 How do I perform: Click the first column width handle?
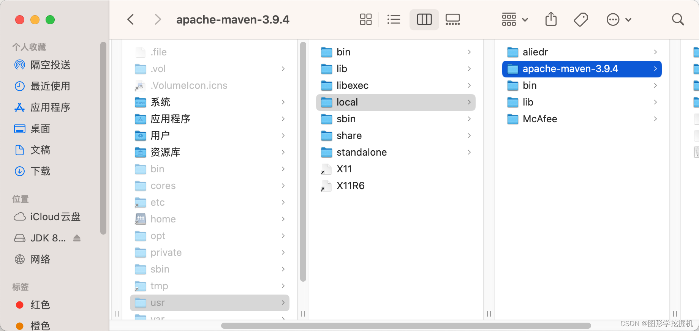pos(117,314)
